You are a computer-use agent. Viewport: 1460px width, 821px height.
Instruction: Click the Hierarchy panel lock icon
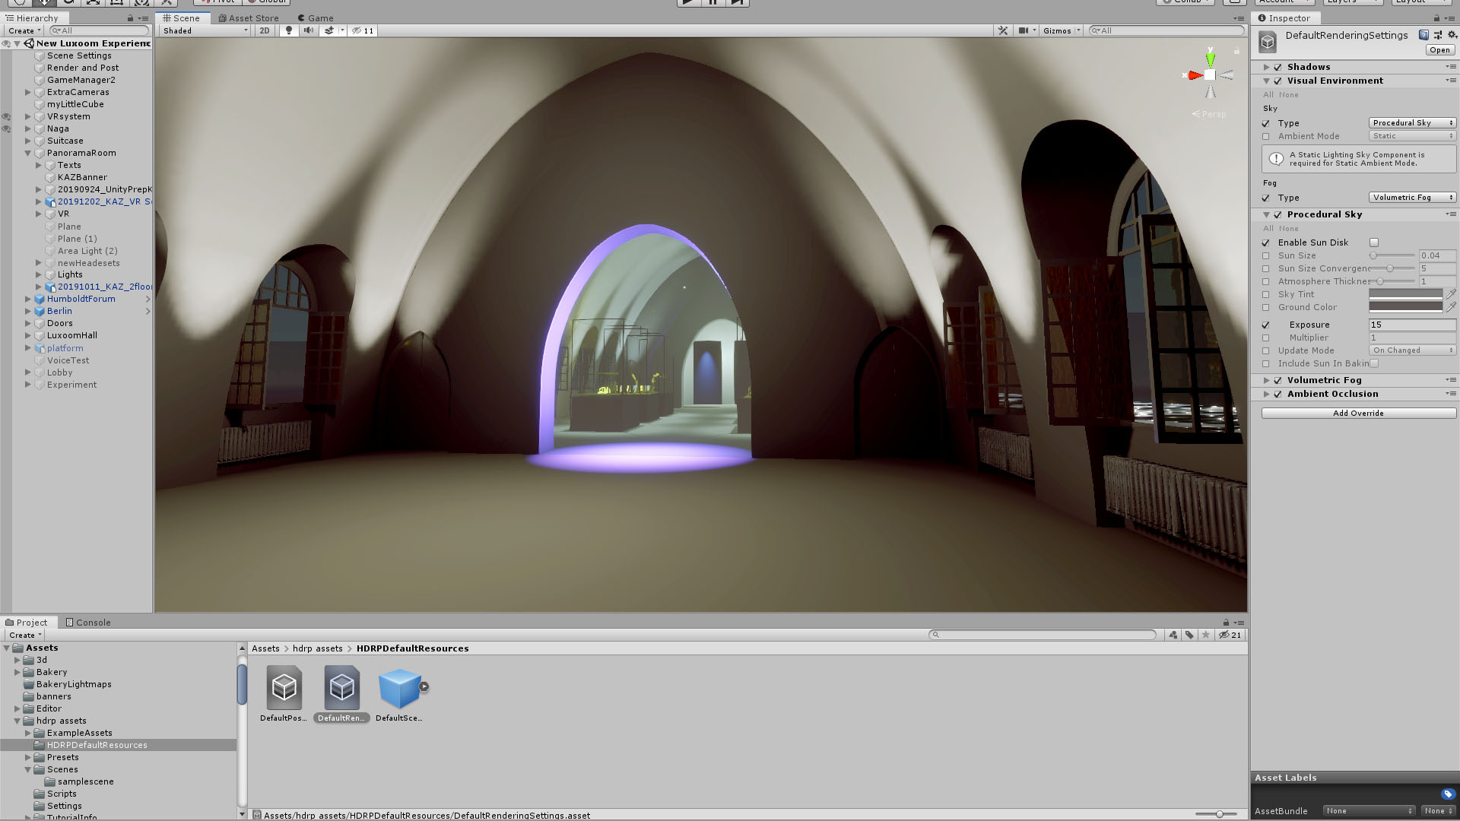(x=130, y=18)
